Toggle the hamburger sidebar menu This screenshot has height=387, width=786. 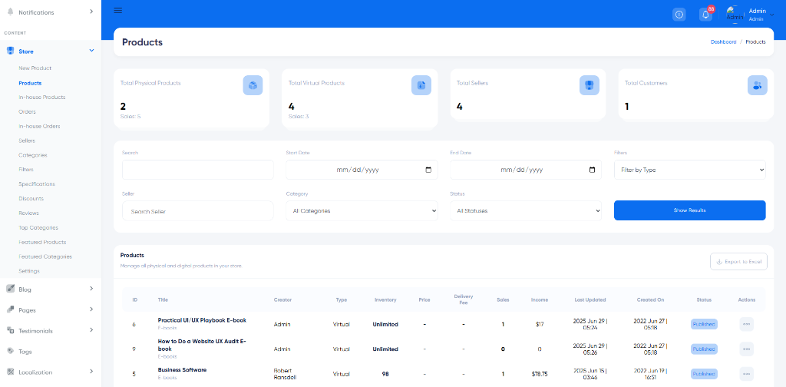click(117, 11)
